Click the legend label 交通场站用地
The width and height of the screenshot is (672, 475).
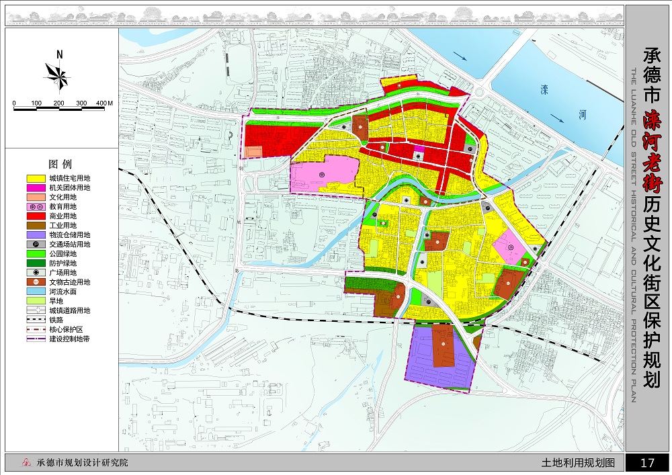[70, 244]
